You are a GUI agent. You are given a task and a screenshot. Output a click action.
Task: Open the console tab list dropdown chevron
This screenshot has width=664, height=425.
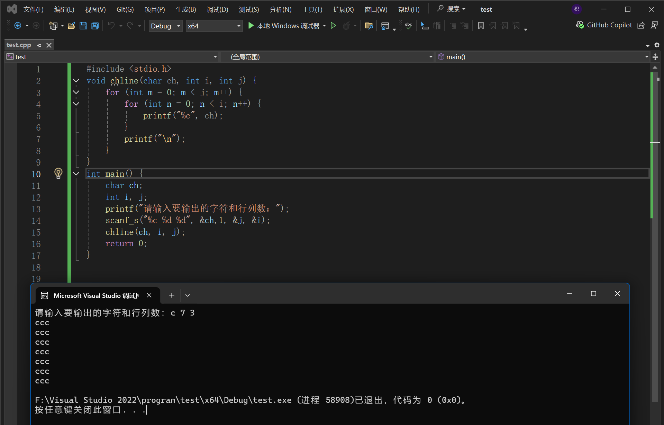pos(188,295)
